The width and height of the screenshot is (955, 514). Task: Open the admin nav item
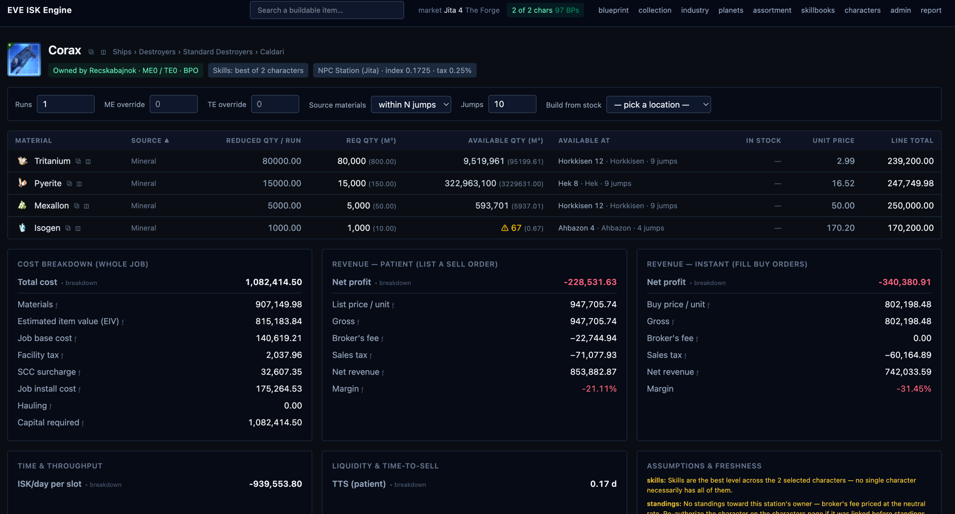point(901,10)
